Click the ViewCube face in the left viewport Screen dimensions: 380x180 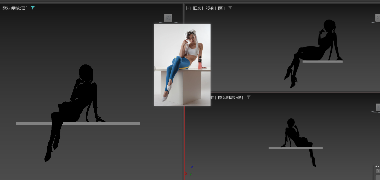(168, 18)
